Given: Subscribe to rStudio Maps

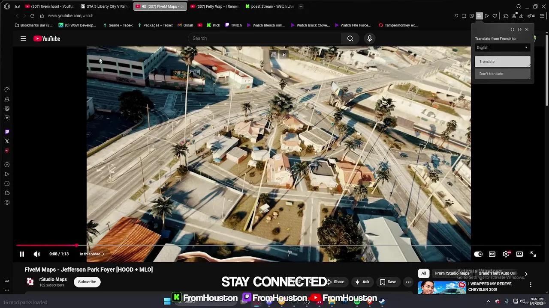Looking at the screenshot, I should (87, 282).
